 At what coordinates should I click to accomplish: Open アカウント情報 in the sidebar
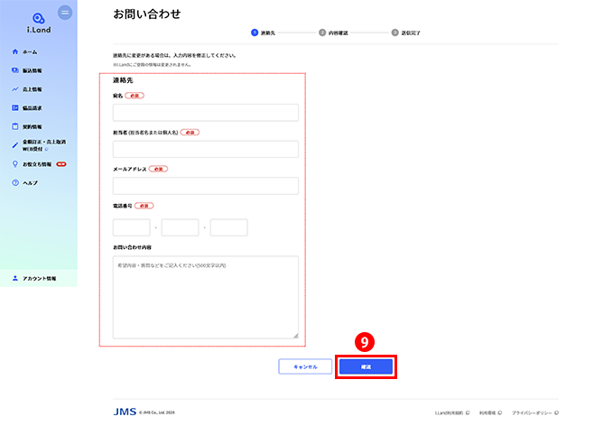point(39,278)
